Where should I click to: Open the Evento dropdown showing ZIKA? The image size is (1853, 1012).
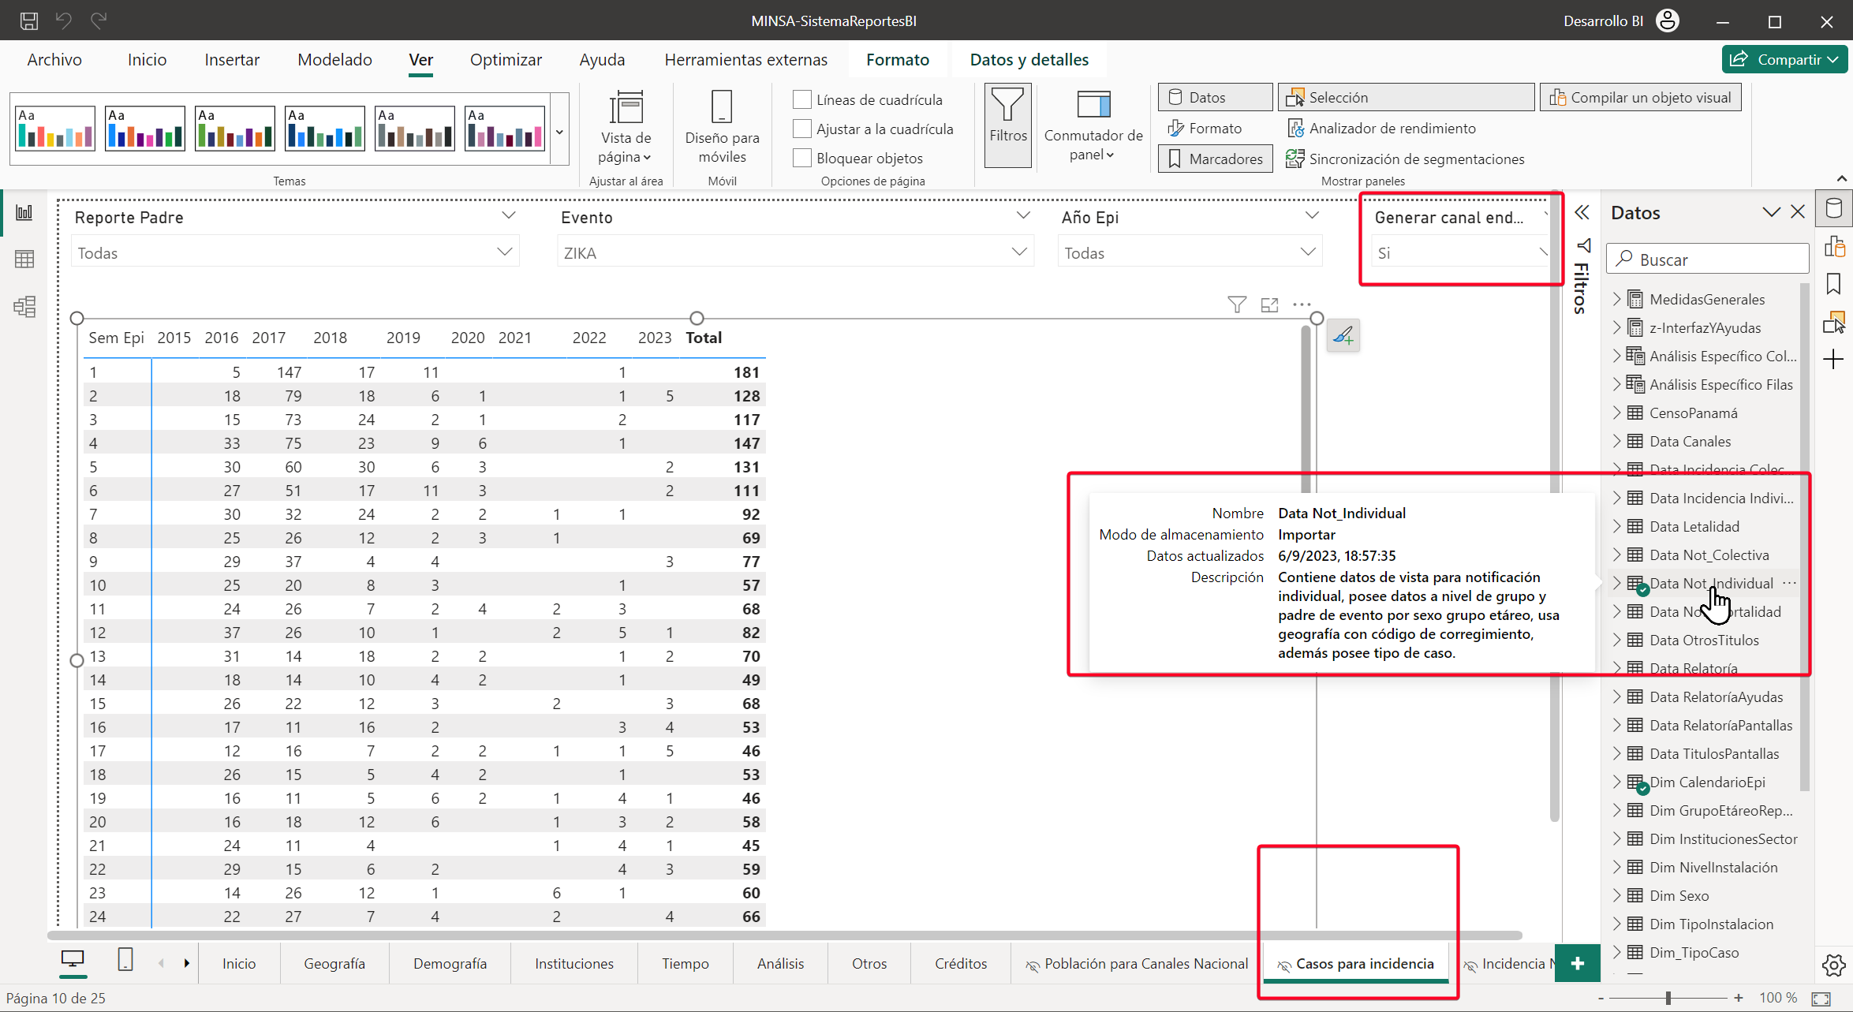click(x=795, y=252)
